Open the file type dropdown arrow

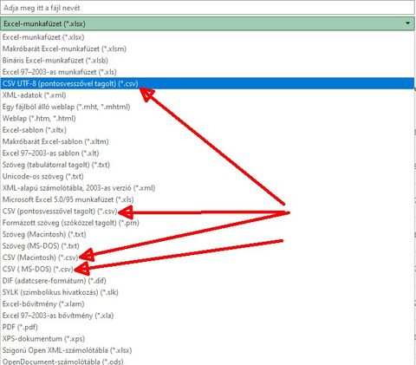tap(407, 23)
